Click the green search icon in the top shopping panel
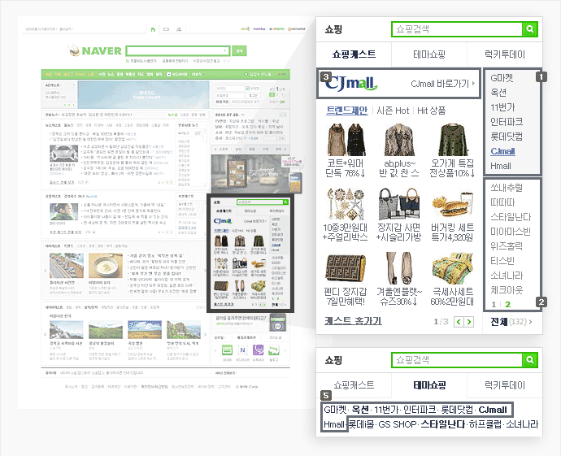 pyautogui.click(x=530, y=30)
